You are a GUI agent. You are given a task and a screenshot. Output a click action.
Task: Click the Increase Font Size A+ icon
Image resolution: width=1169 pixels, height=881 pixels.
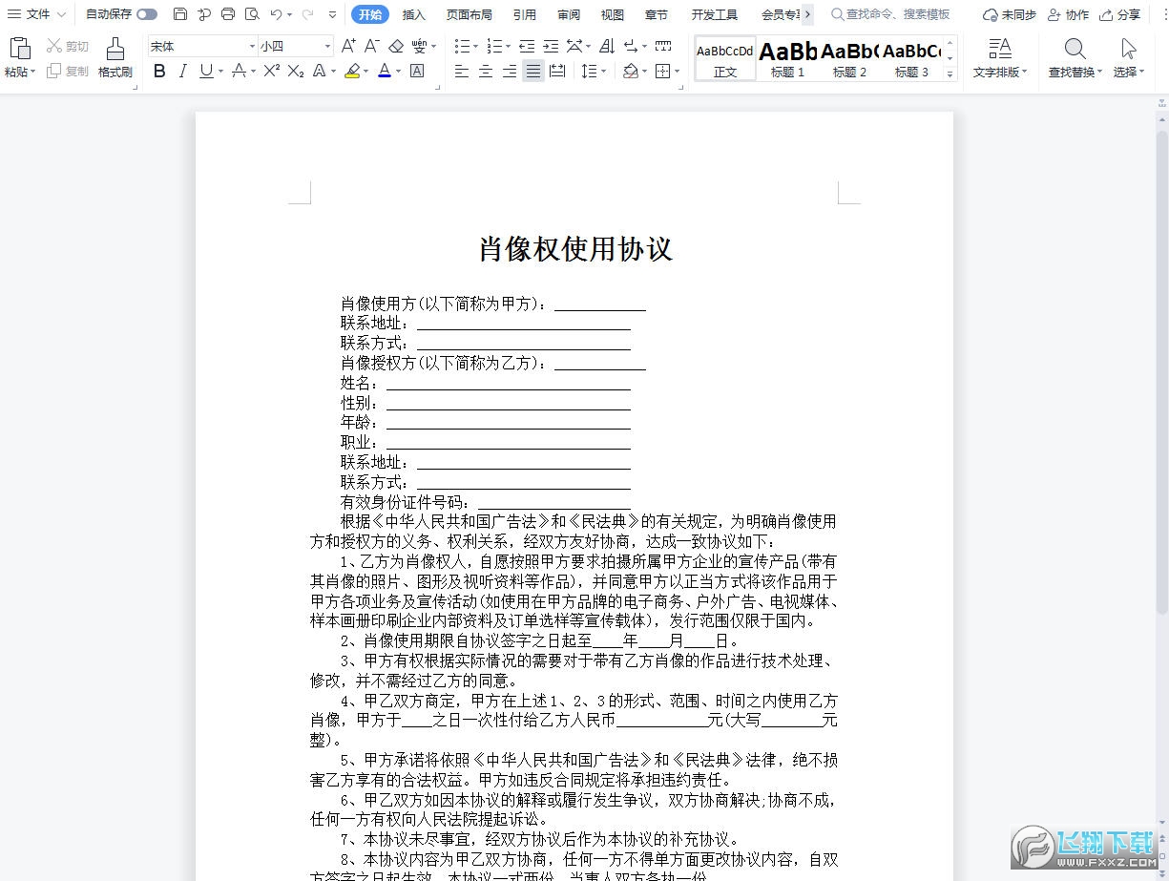(348, 46)
